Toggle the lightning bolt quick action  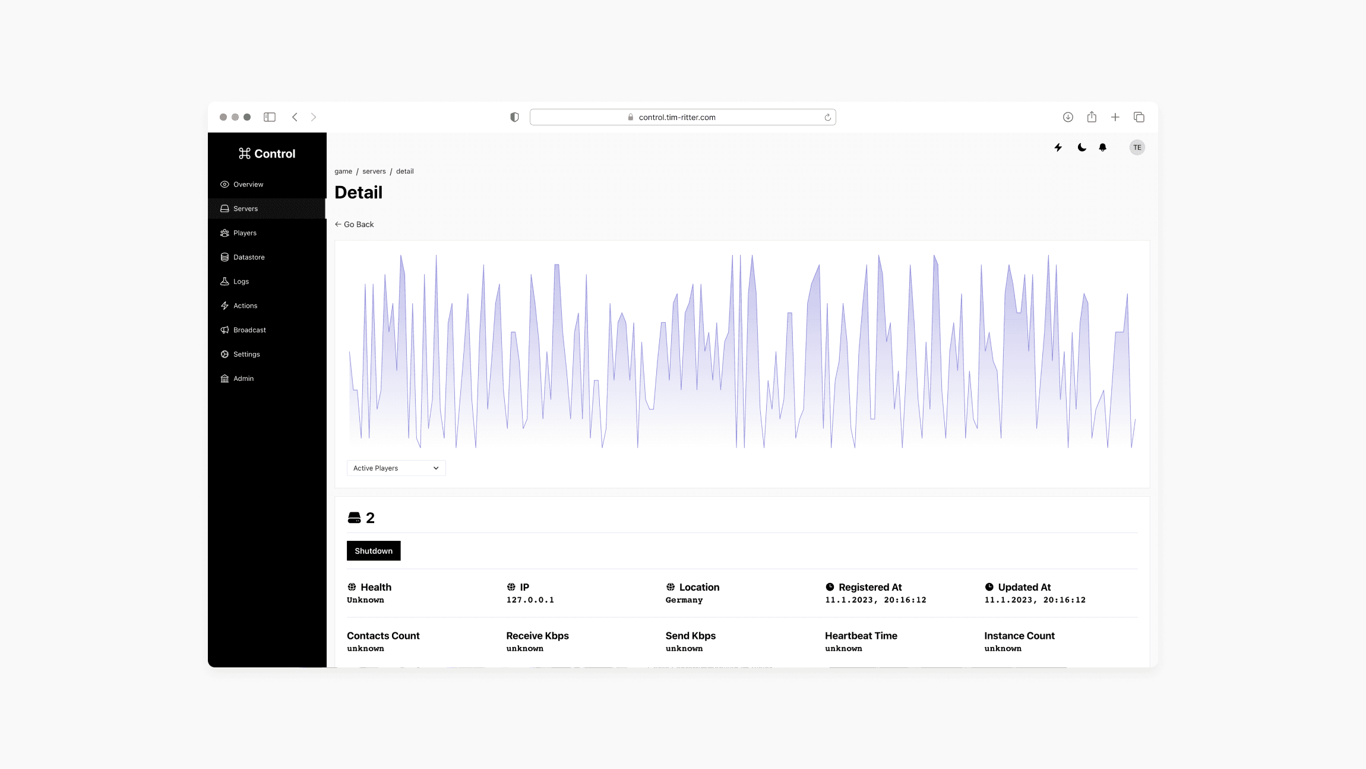pyautogui.click(x=1058, y=147)
